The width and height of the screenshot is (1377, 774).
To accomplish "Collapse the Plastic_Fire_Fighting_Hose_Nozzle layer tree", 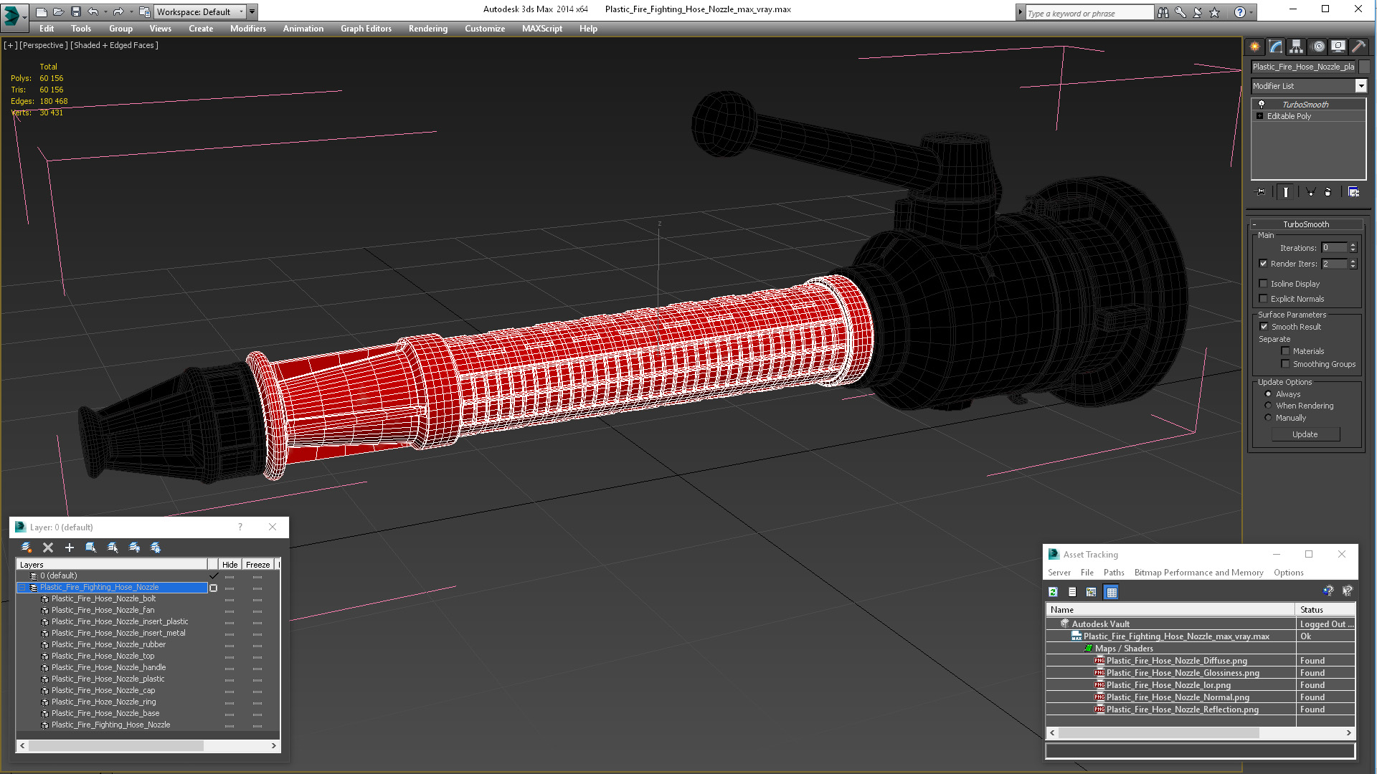I will (22, 588).
